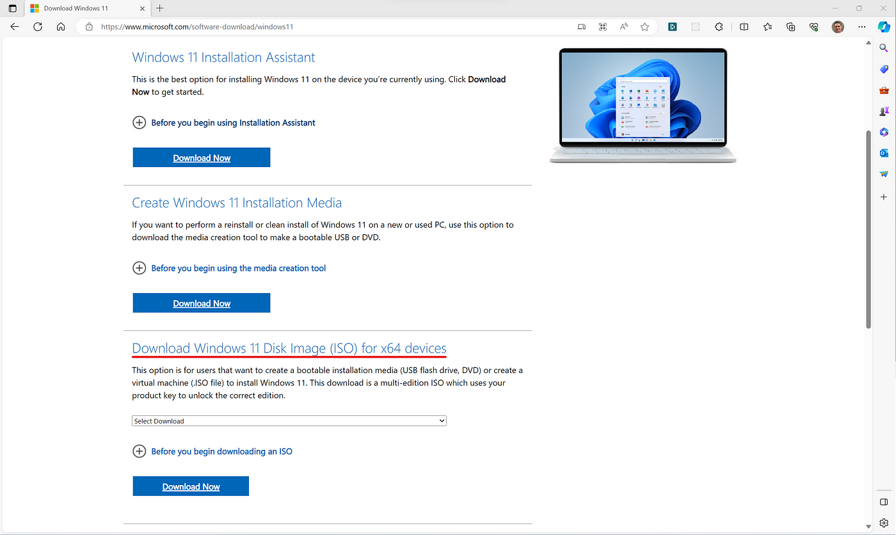
Task: Click Create Windows 11 Installation Media heading
Action: coord(237,203)
